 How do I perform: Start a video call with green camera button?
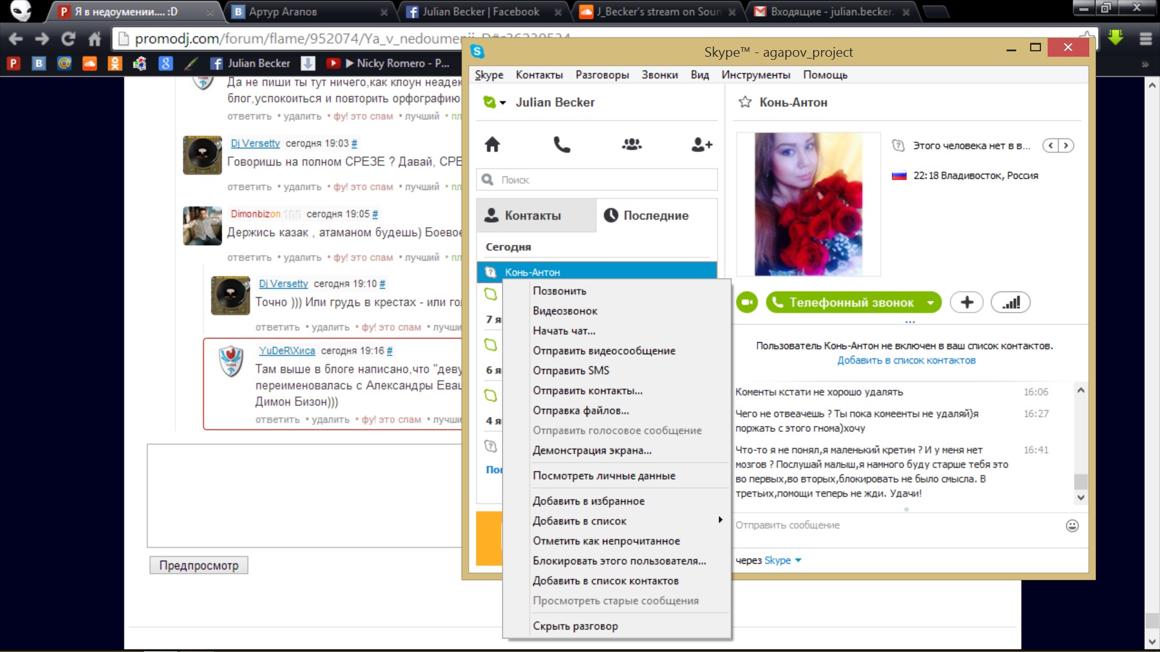pyautogui.click(x=747, y=302)
